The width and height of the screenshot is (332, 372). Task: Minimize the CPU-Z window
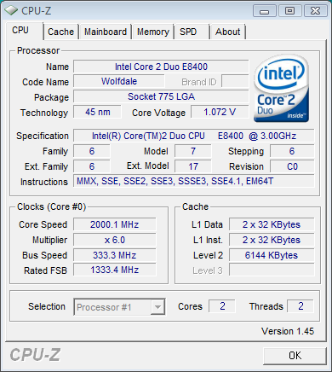pos(265,11)
